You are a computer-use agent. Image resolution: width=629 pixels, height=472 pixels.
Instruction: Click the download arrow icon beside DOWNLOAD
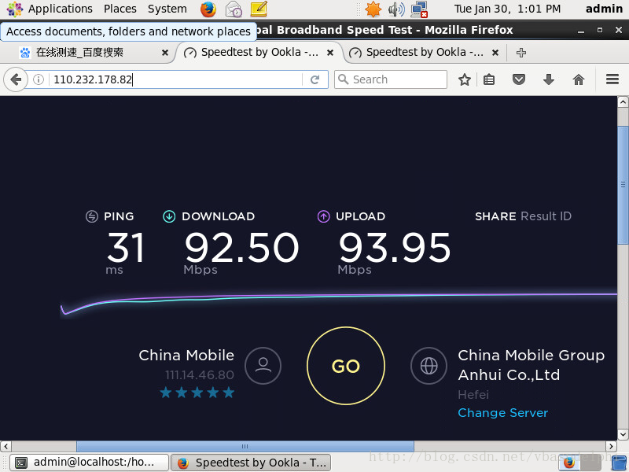169,216
